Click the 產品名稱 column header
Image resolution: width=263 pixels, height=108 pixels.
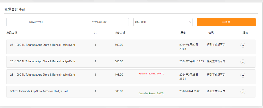(12, 33)
